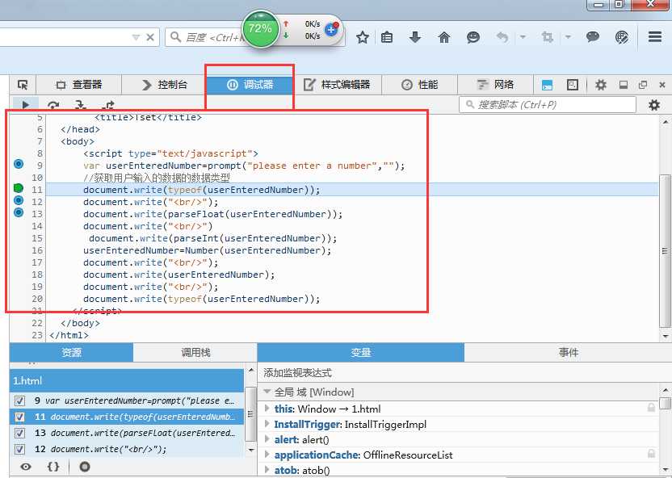Click the code editor vertical scrollbar

[666, 250]
